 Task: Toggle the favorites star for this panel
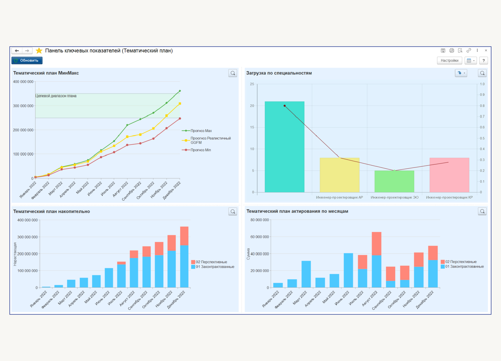[39, 51]
